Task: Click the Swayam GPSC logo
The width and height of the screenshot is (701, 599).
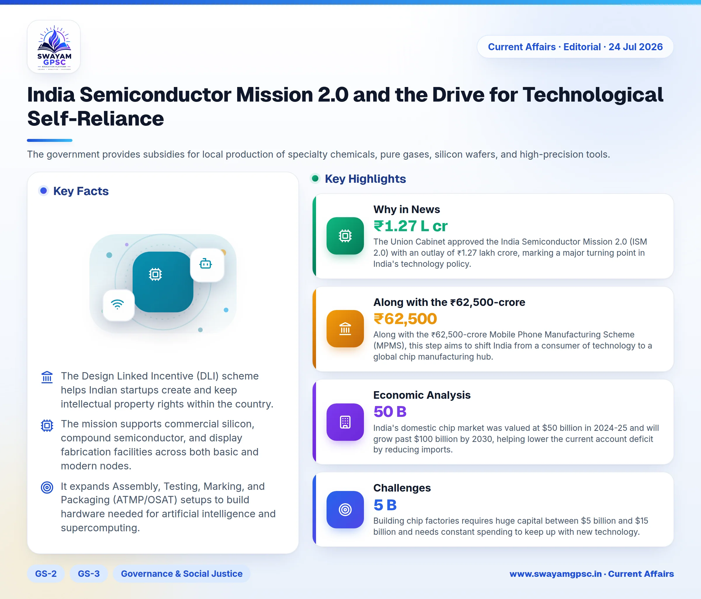Action: pyautogui.click(x=54, y=47)
